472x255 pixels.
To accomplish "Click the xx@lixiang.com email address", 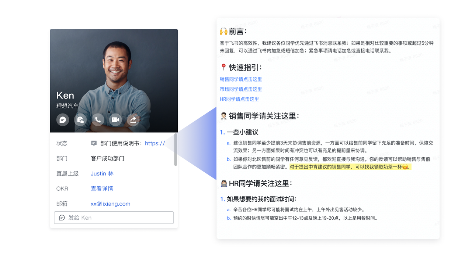I will 110,204.
